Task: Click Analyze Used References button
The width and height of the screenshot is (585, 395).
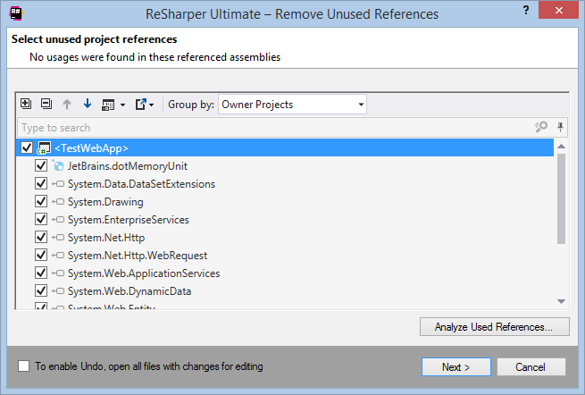Action: [x=494, y=327]
